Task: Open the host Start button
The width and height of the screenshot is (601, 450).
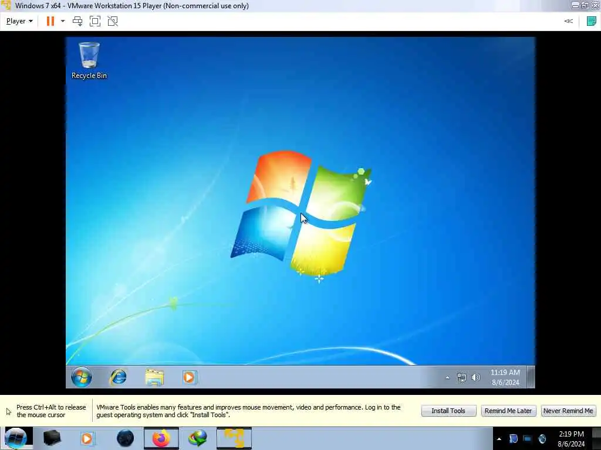Action: [16, 438]
